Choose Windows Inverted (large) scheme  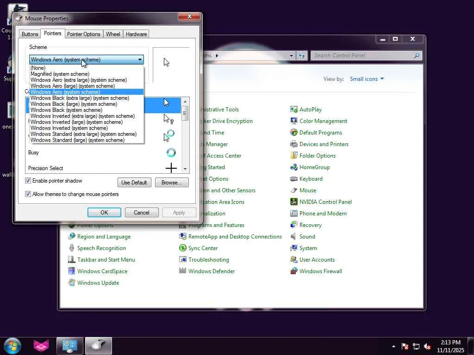coord(87,122)
